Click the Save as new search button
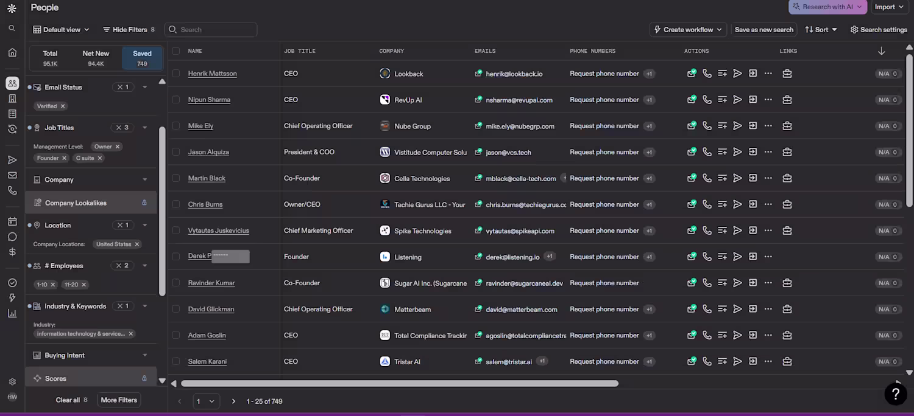Screen dimensions: 914x416 (x=763, y=29)
